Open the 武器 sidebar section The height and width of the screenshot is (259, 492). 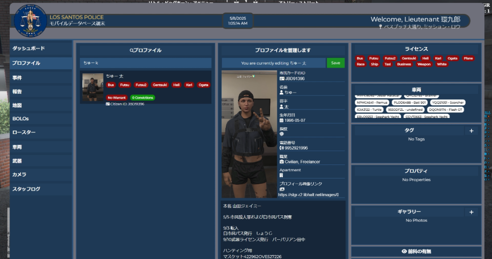coord(41,161)
